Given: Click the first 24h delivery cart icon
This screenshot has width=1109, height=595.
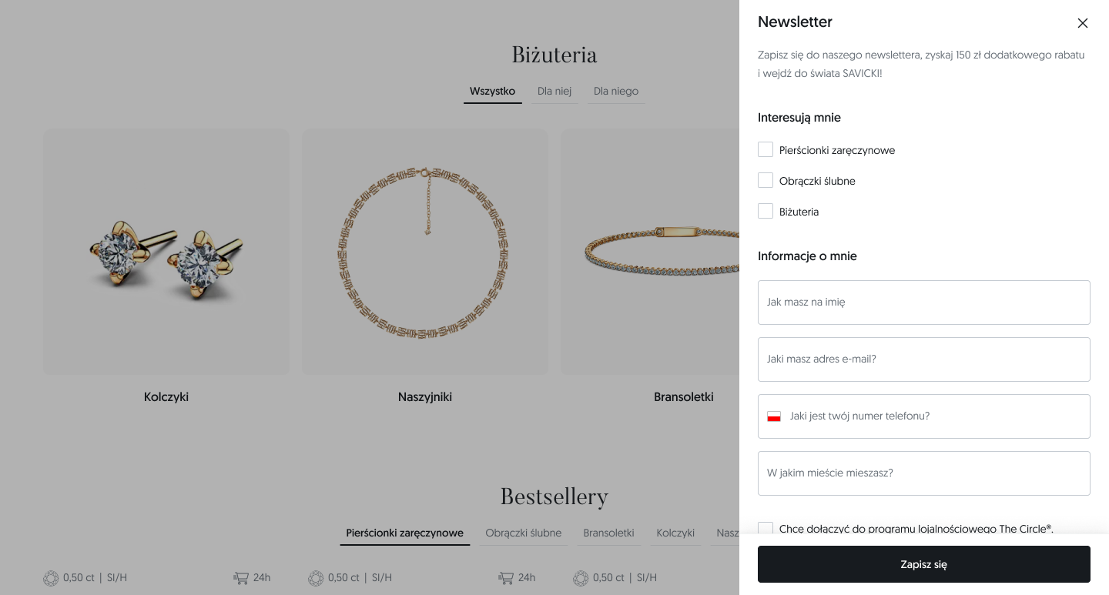Looking at the screenshot, I should (241, 578).
